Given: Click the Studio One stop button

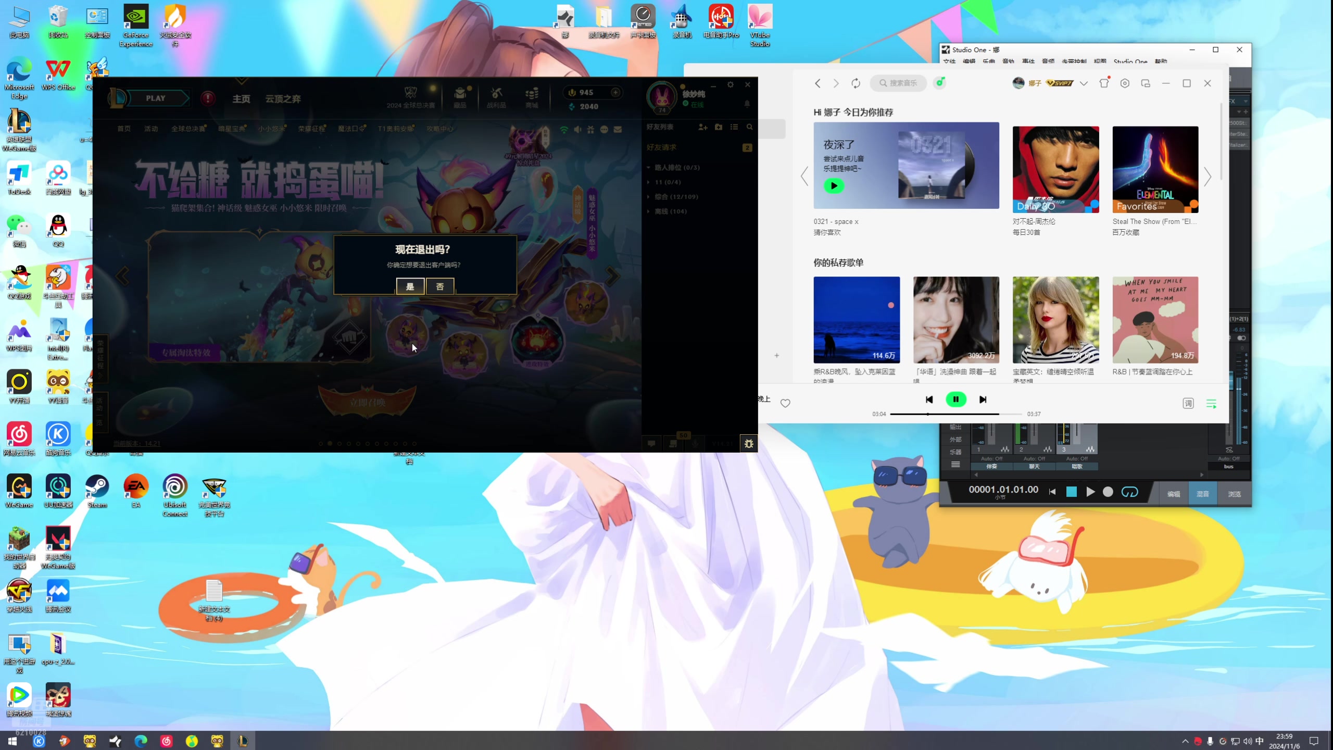Looking at the screenshot, I should click(1071, 492).
